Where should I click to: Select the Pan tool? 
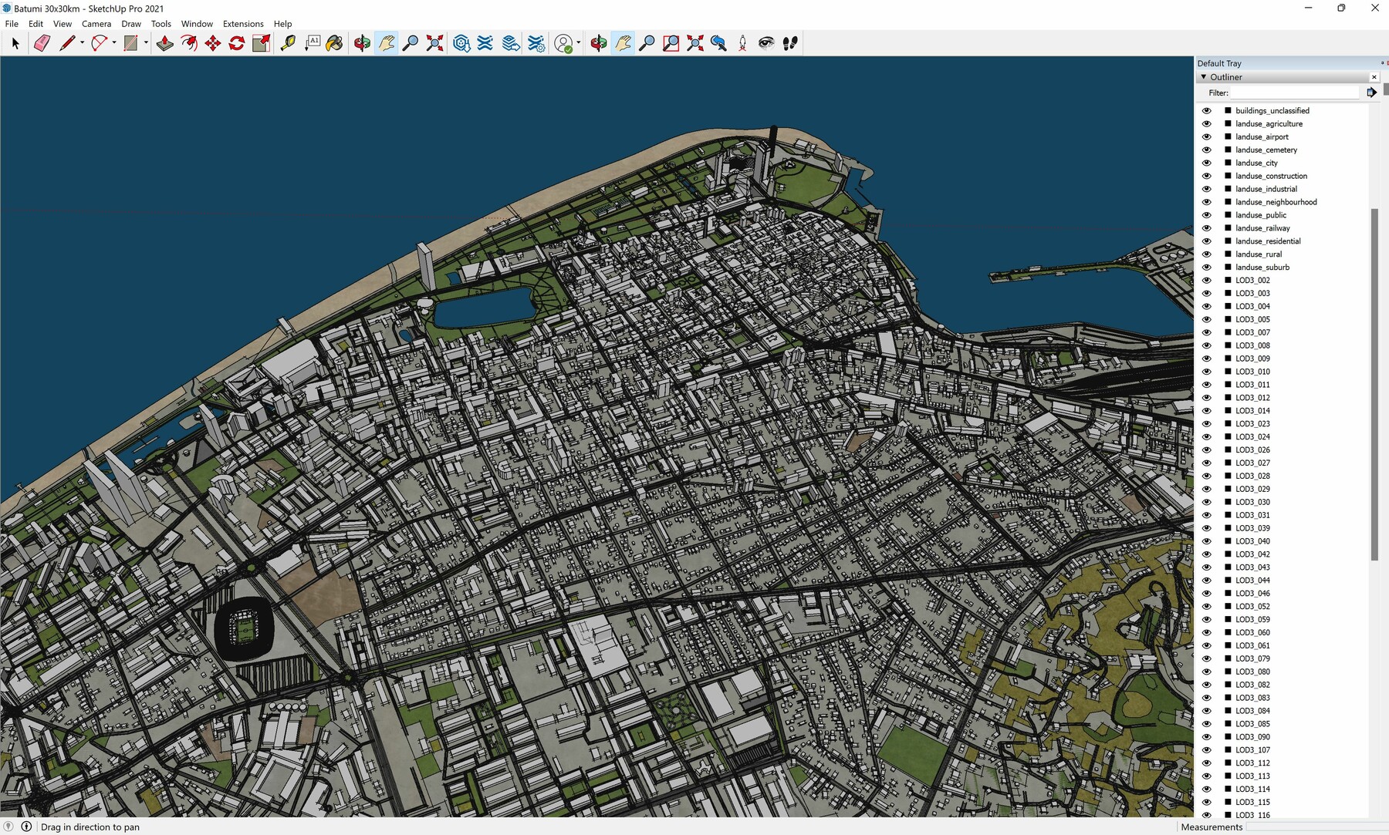[x=385, y=43]
